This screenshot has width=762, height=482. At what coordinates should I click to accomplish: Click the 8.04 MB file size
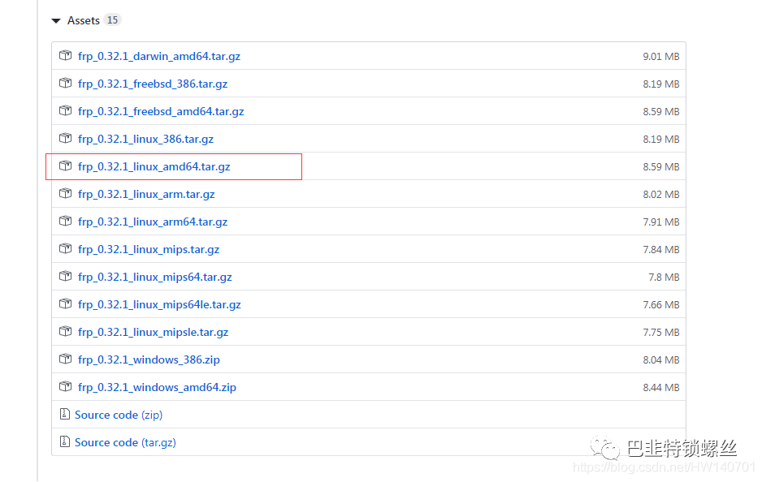661,360
